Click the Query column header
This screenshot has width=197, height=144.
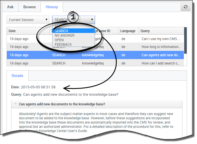[x=161, y=31]
